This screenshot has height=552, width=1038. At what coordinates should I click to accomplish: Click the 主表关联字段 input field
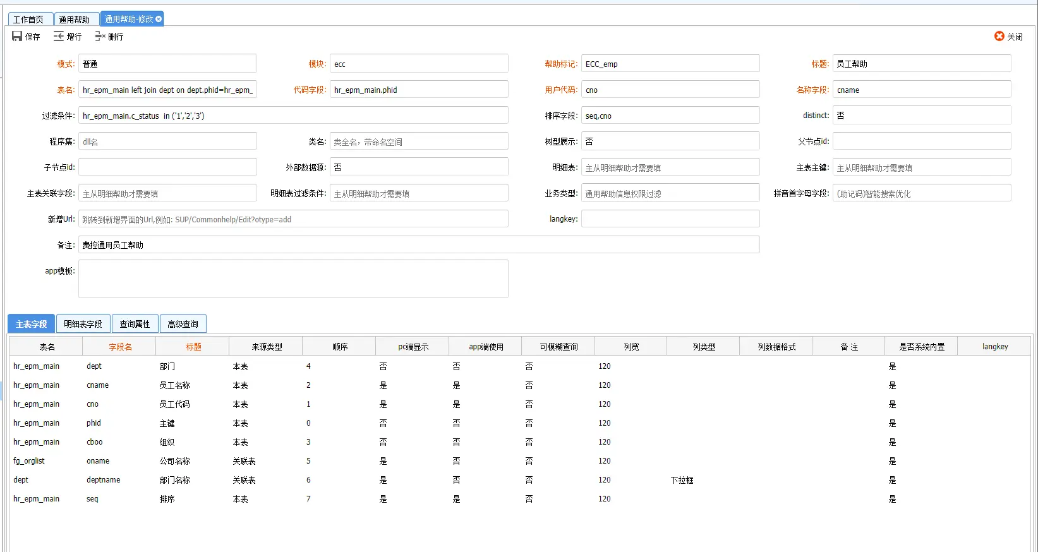click(x=167, y=193)
